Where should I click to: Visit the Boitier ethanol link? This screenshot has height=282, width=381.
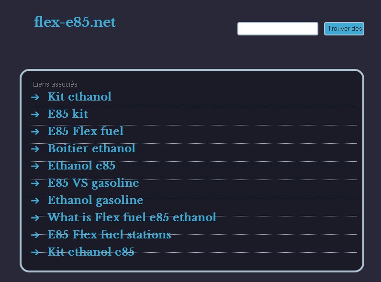(91, 148)
